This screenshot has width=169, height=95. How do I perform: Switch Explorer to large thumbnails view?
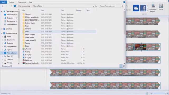[124, 66]
